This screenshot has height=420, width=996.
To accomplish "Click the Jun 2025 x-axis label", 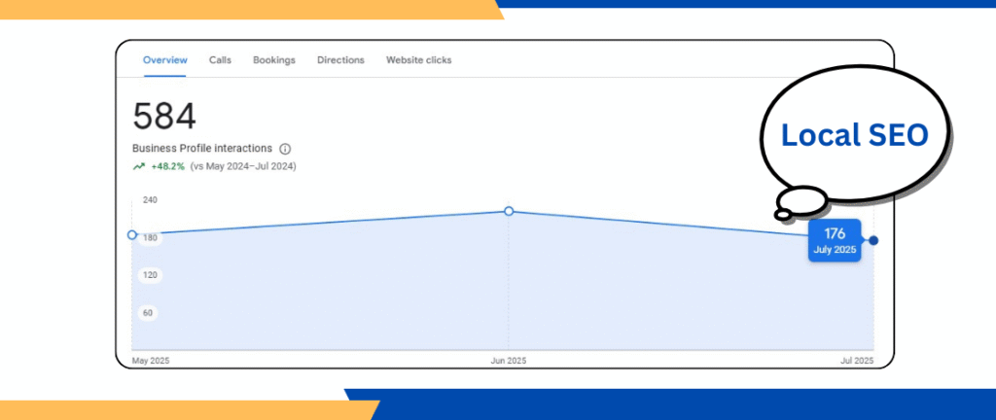I will pyautogui.click(x=509, y=361).
